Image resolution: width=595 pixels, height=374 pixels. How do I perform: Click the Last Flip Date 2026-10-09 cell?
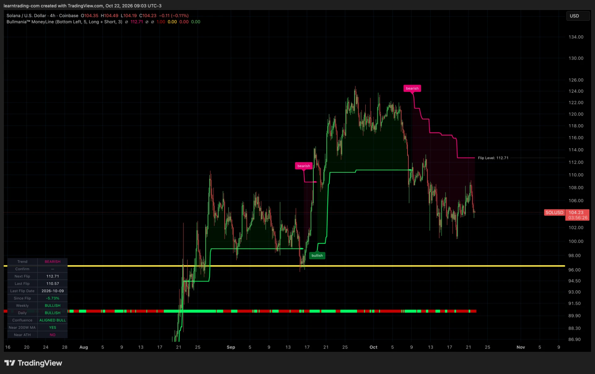point(52,291)
